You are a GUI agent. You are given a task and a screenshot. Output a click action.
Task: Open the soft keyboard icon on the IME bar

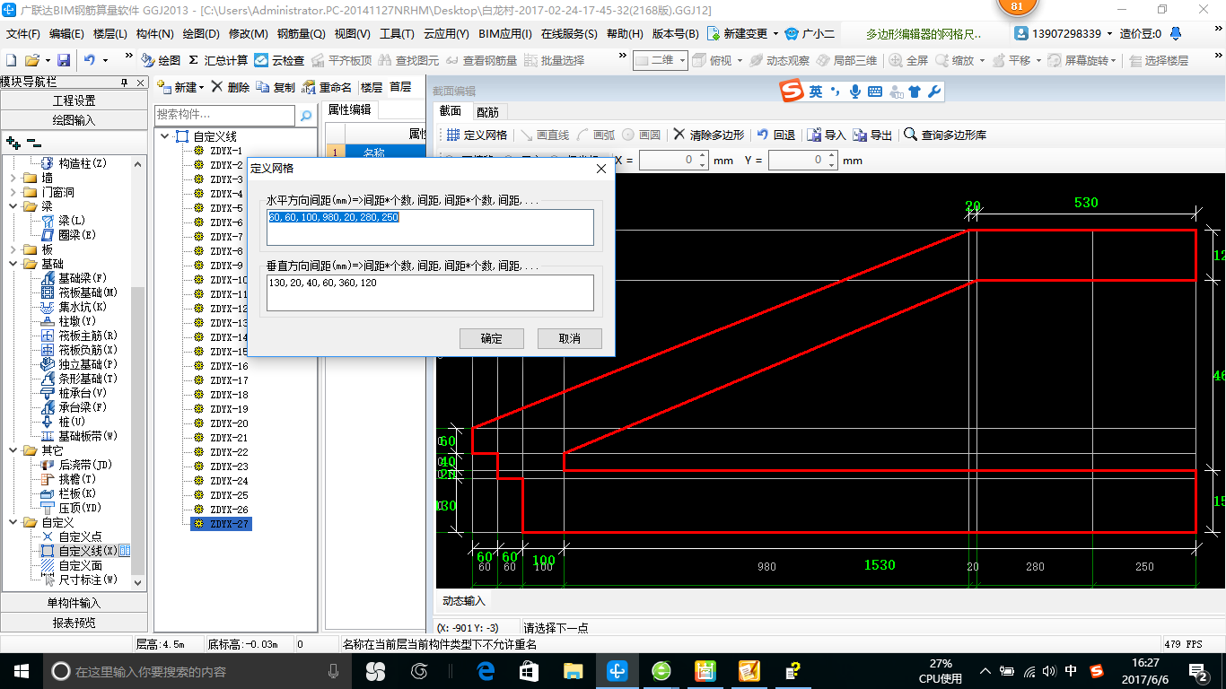pyautogui.click(x=875, y=92)
